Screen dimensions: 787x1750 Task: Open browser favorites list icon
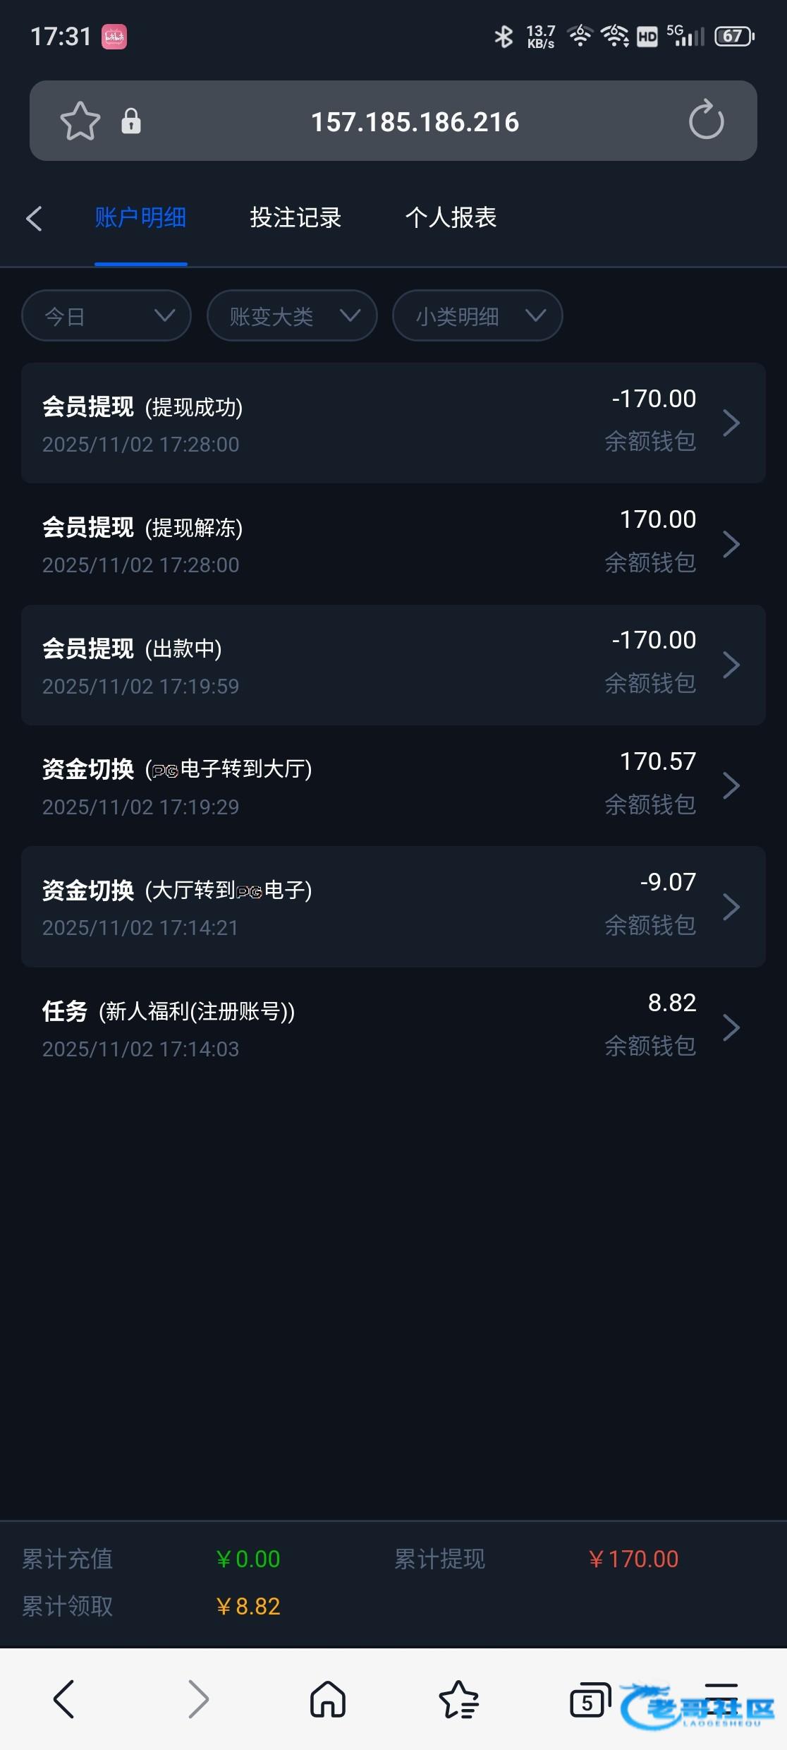(x=459, y=1699)
